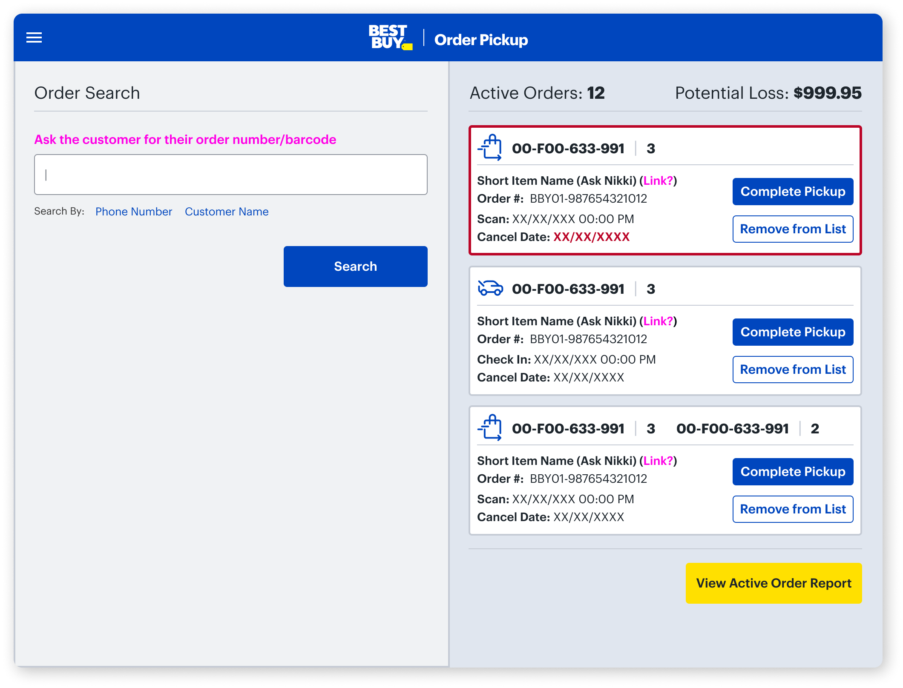View Active Order Report
Viewport: 903px width, 688px height.
773,583
